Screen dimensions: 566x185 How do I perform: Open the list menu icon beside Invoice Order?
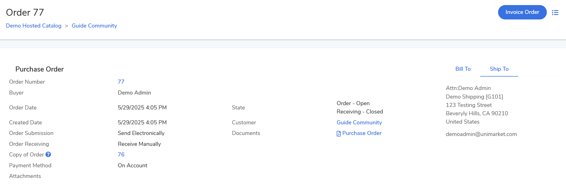click(555, 12)
